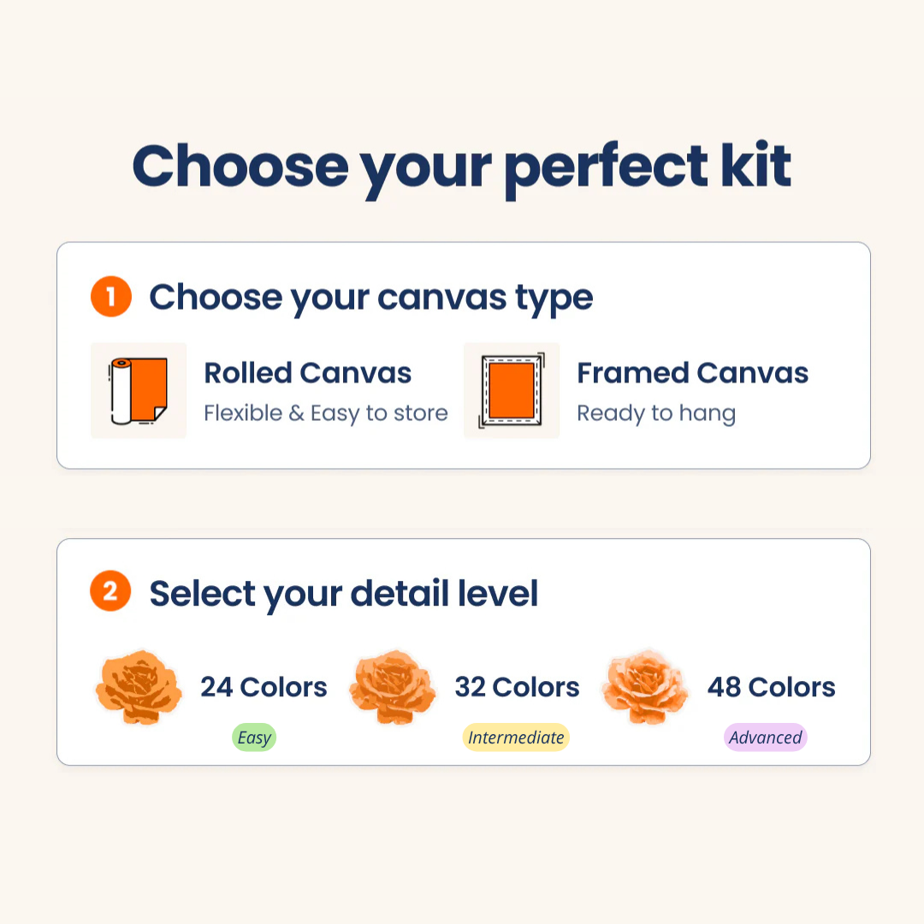924x924 pixels.
Task: Click the "Select your detail level" heading
Action: [x=344, y=594]
